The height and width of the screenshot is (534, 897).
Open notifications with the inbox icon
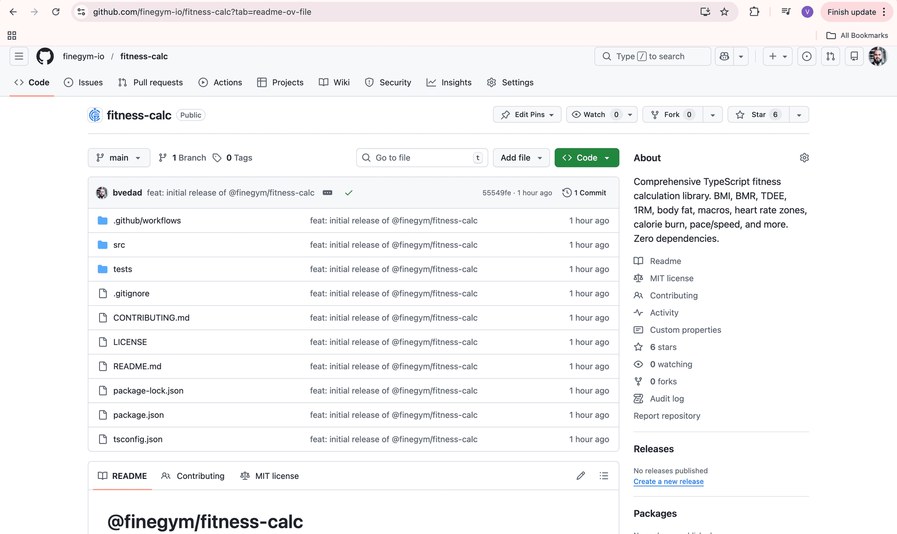click(854, 56)
